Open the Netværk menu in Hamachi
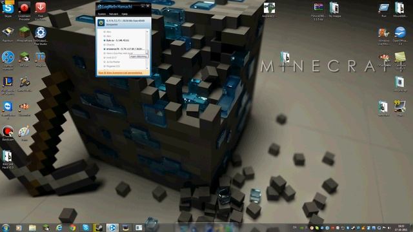The width and height of the screenshot is (413, 232). point(114,14)
